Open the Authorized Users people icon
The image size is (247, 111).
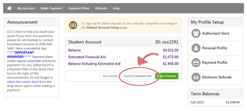(196, 33)
